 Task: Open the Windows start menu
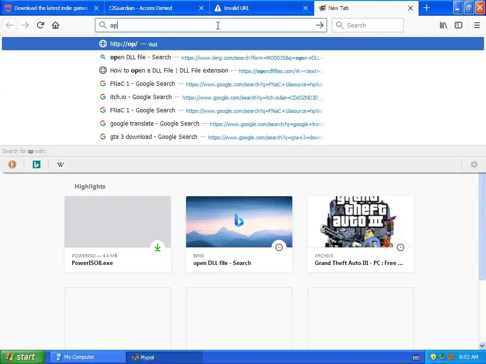[x=22, y=357]
